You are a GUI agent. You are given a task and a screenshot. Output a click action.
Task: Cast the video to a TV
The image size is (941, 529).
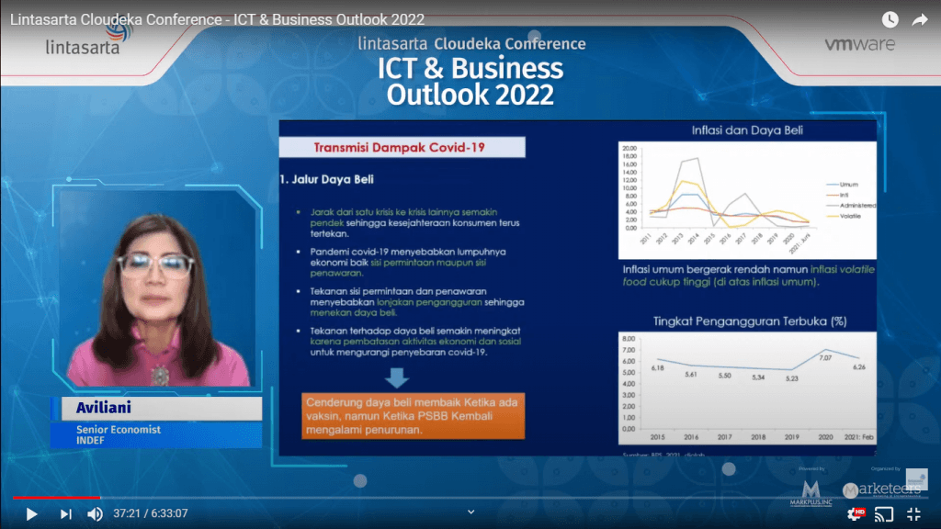tap(883, 514)
